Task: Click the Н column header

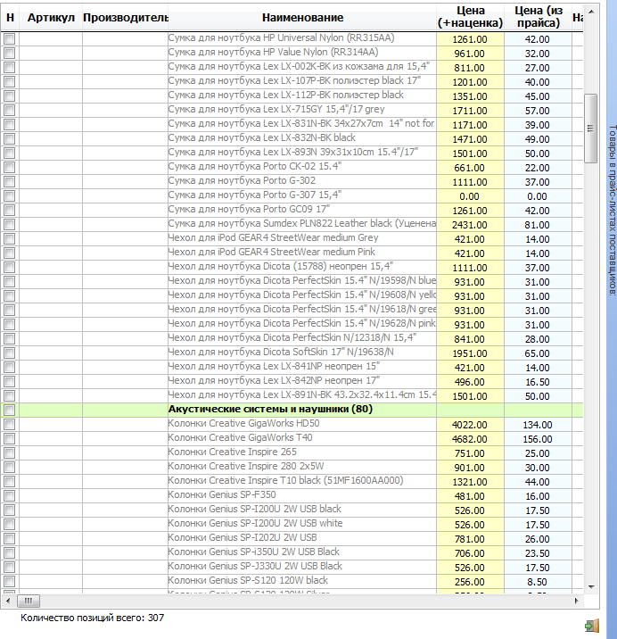Action: coord(10,18)
